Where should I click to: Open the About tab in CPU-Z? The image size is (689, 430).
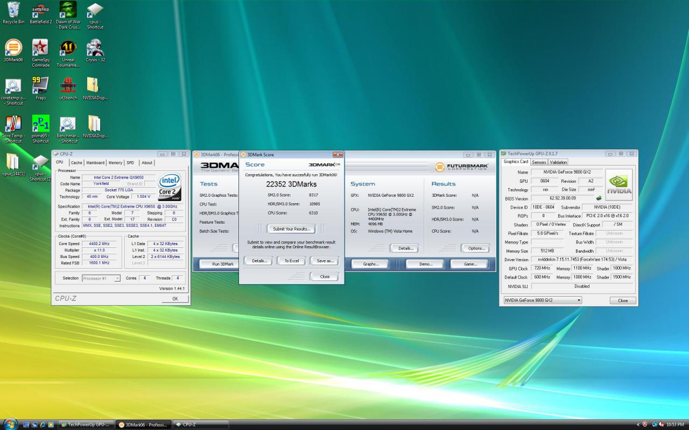pyautogui.click(x=147, y=163)
